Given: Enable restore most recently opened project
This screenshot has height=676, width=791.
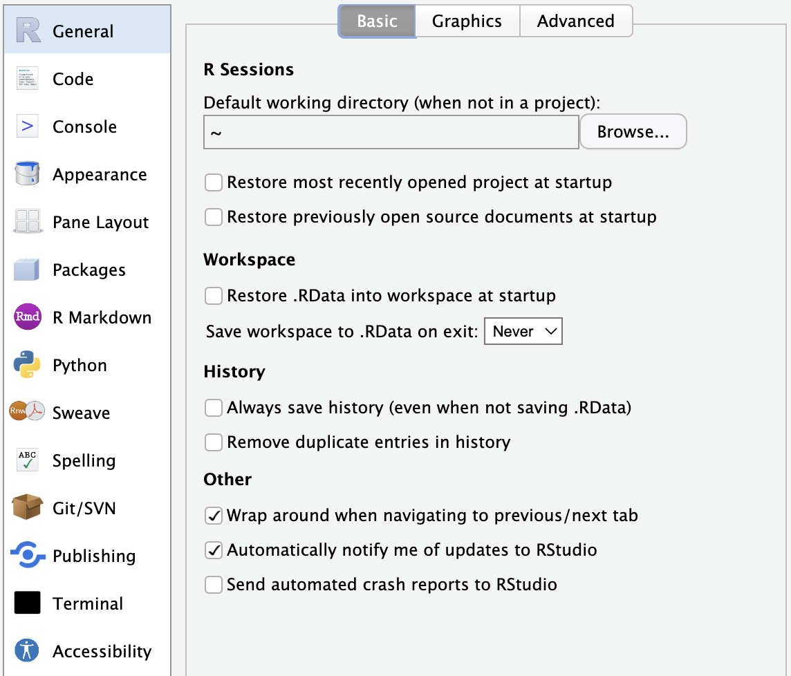Looking at the screenshot, I should 214,182.
